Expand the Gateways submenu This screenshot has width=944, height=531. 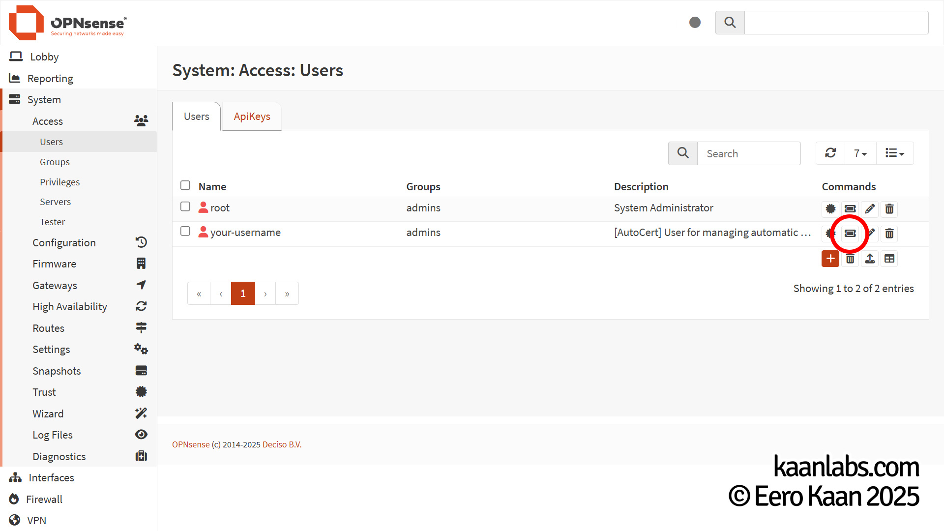(55, 285)
